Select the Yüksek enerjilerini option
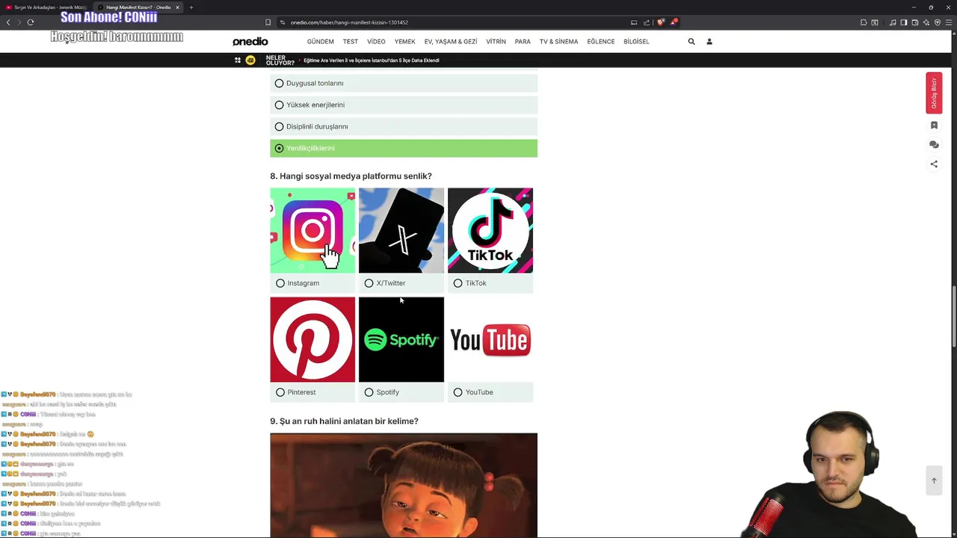 (404, 105)
